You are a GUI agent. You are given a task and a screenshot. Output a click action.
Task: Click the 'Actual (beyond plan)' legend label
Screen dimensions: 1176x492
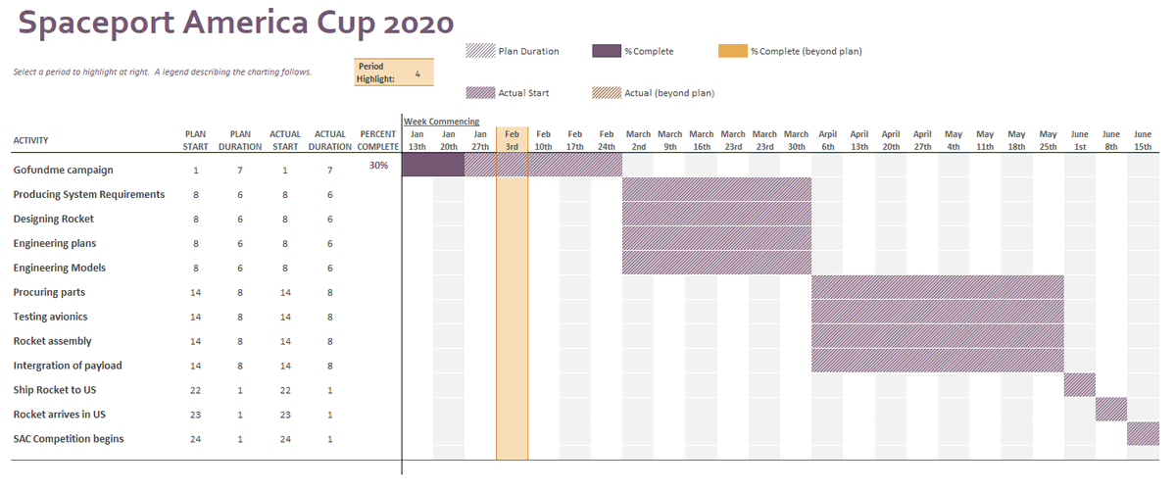[669, 93]
